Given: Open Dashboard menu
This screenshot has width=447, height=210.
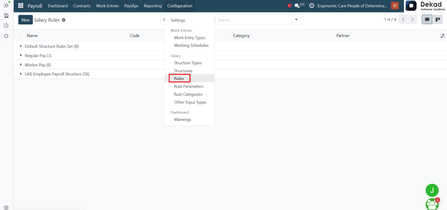Looking at the screenshot, I should pos(58,6).
